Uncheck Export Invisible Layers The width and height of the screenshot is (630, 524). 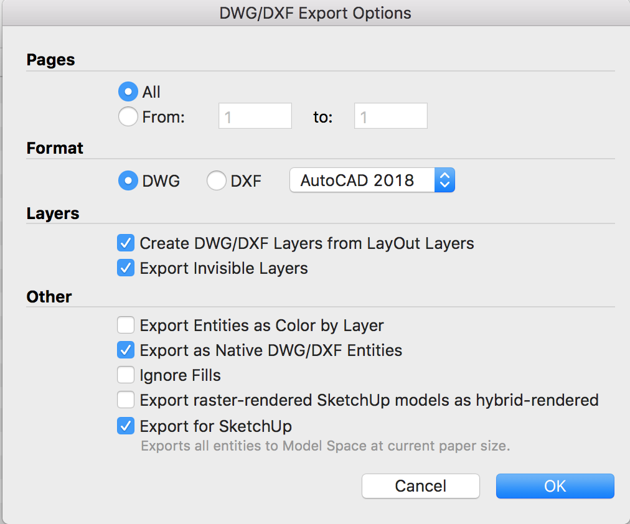(x=126, y=268)
